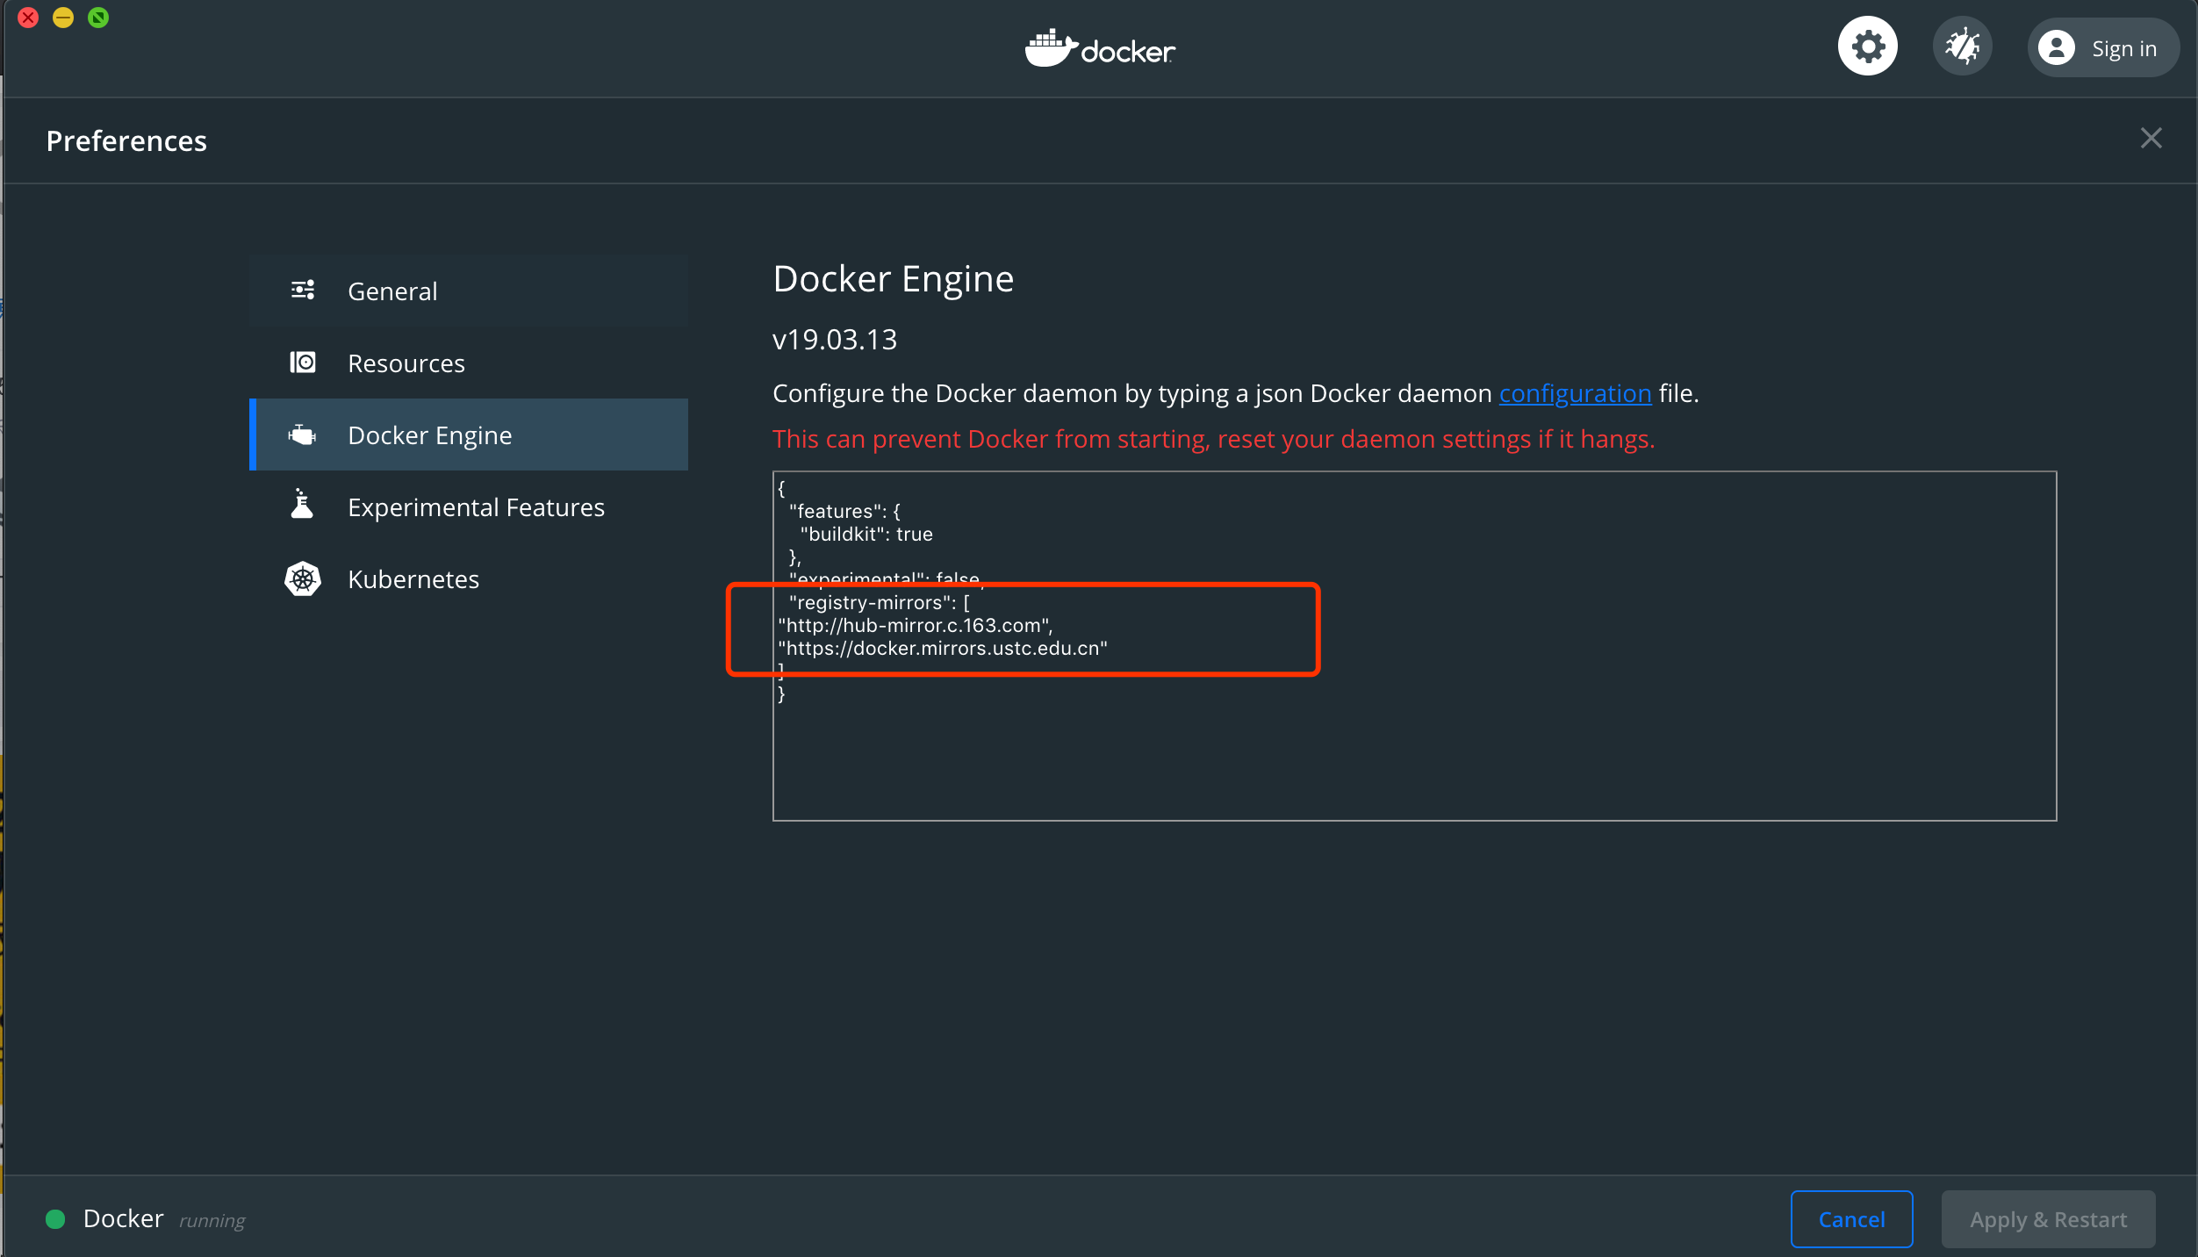Select the Resources disk icon

[303, 362]
